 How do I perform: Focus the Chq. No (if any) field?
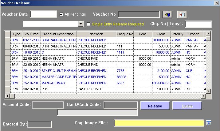coord(198,24)
